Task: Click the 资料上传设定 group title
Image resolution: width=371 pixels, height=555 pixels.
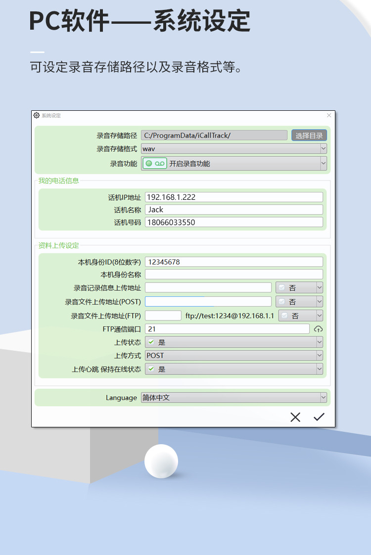Action: (x=59, y=246)
